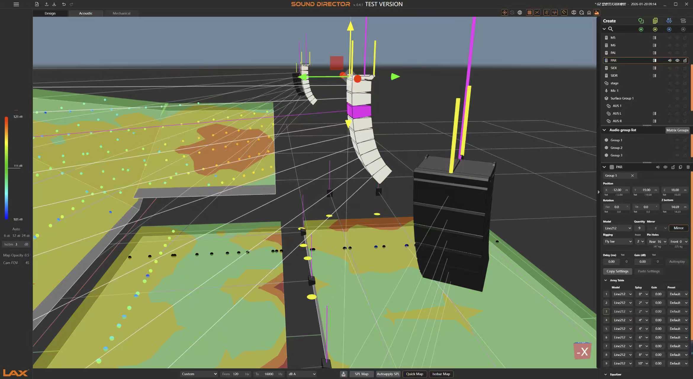
Task: Mute the PAR source in the list
Action: (x=670, y=60)
